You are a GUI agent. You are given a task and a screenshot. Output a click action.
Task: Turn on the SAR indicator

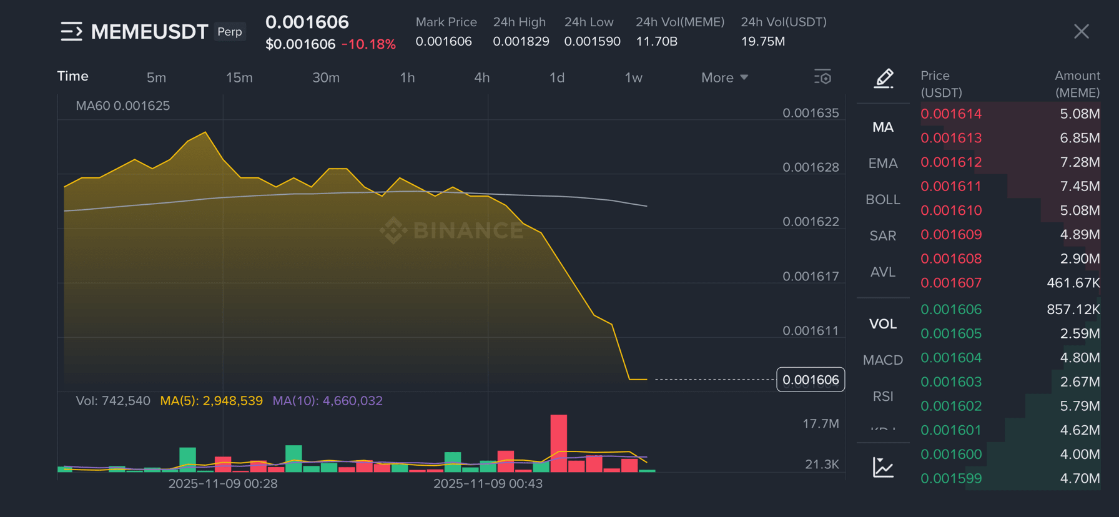point(882,236)
